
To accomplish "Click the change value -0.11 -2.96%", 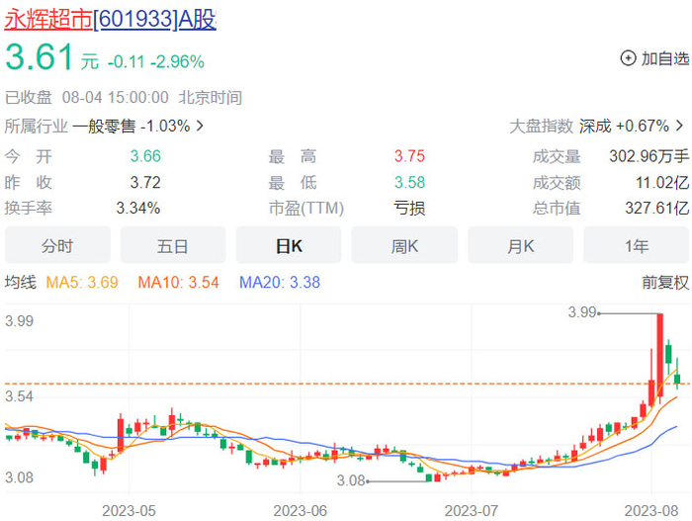I will pos(156,62).
